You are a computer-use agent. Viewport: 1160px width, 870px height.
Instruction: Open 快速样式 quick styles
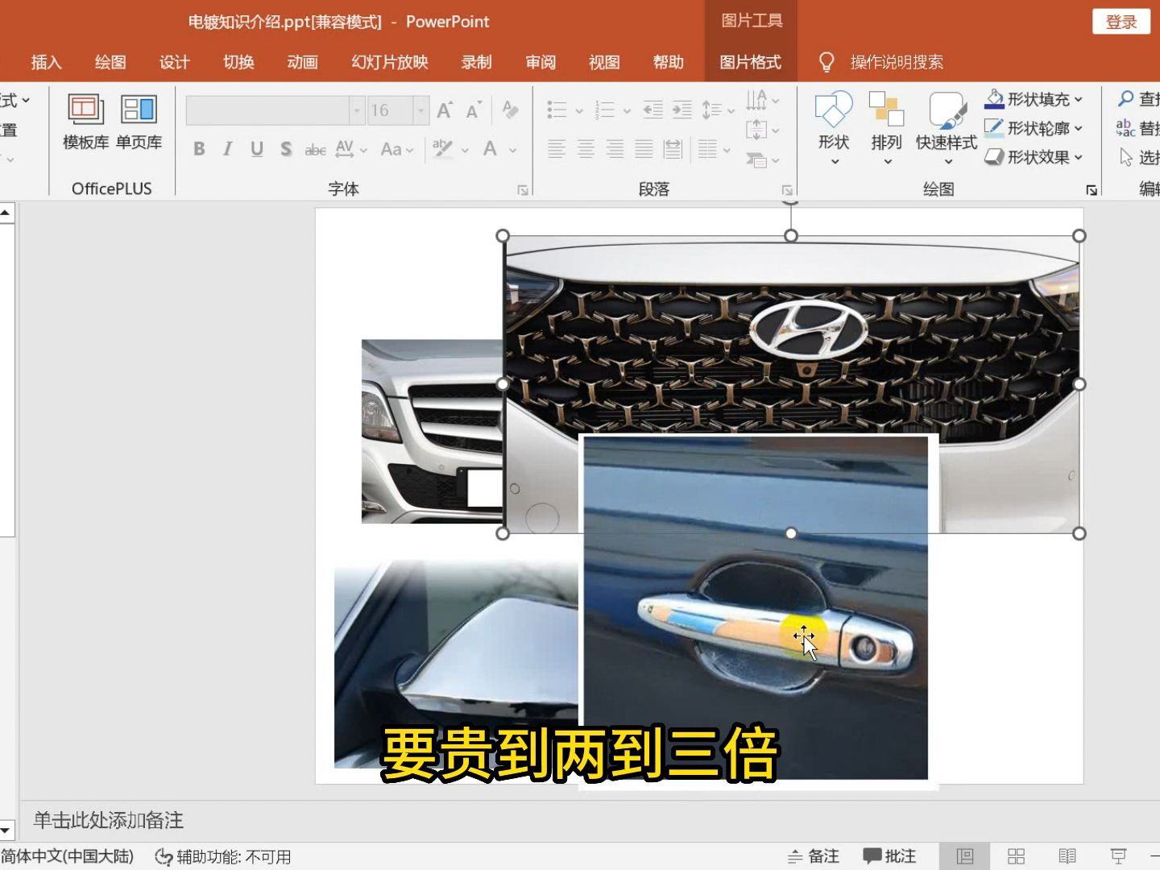(947, 129)
